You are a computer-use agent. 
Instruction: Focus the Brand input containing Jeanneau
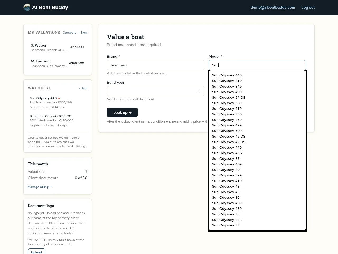156,65
